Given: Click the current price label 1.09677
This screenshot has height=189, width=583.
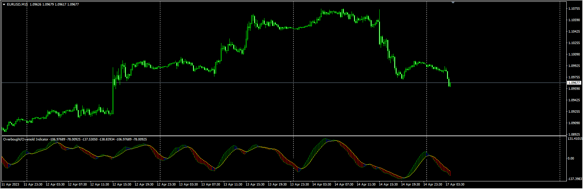Looking at the screenshot, I should 574,83.
